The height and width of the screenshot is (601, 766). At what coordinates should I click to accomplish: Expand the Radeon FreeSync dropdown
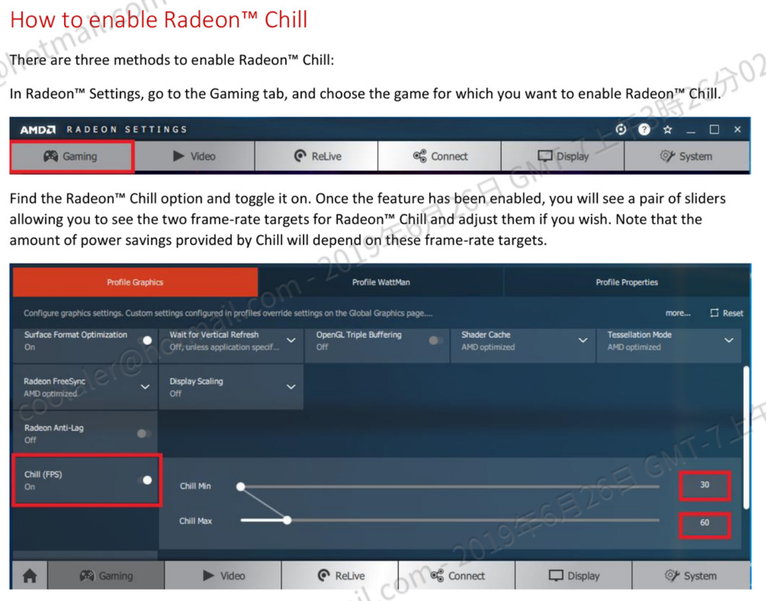pyautogui.click(x=145, y=387)
